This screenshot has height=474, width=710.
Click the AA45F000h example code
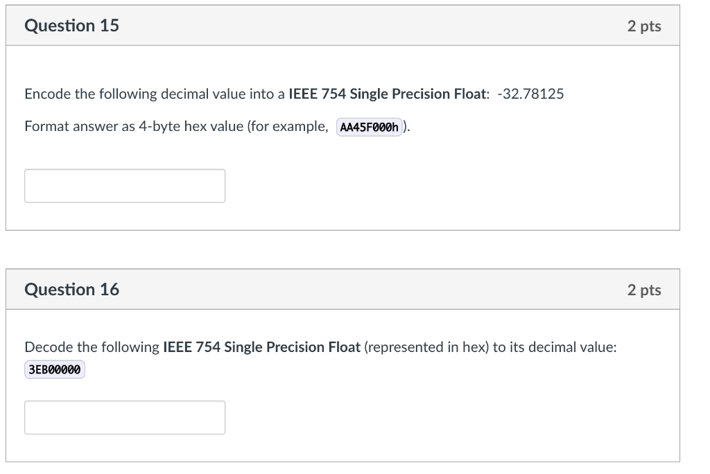[370, 128]
